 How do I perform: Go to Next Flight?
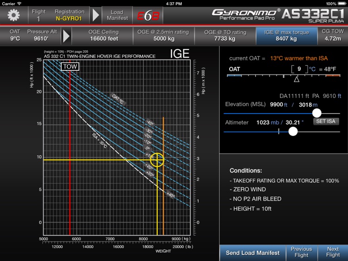coord(333,252)
